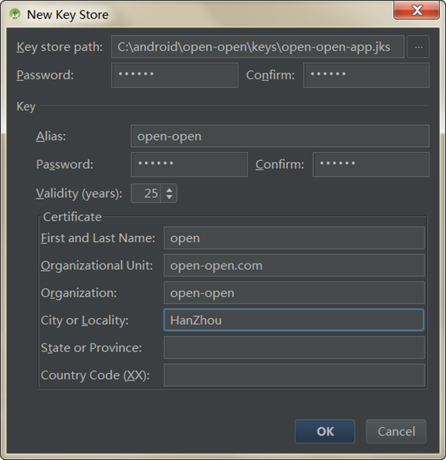This screenshot has height=460, width=446.
Task: Increase validity years with up arrow
Action: tap(169, 190)
